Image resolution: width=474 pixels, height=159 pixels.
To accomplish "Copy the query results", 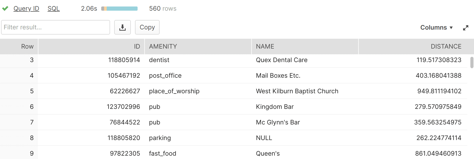I will (x=147, y=27).
